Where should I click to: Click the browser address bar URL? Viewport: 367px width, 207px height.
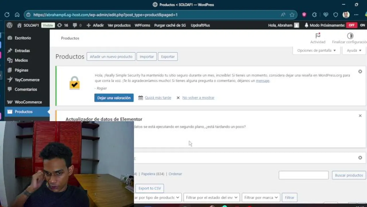click(105, 15)
